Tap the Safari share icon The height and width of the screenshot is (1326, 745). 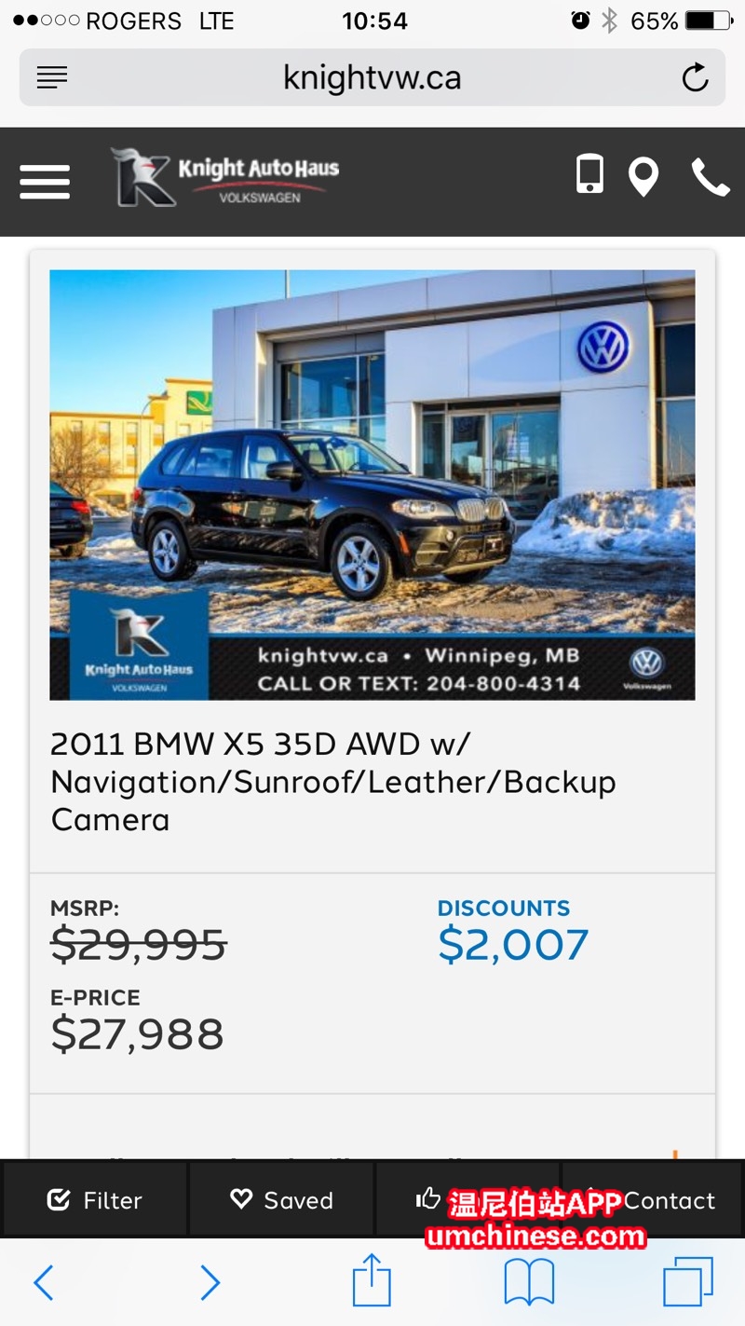click(x=372, y=1280)
